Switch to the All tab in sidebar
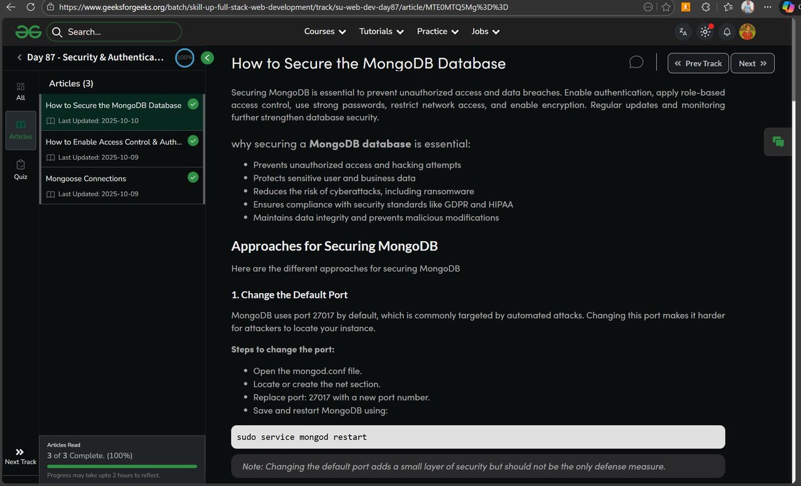This screenshot has width=801, height=486. 21,91
